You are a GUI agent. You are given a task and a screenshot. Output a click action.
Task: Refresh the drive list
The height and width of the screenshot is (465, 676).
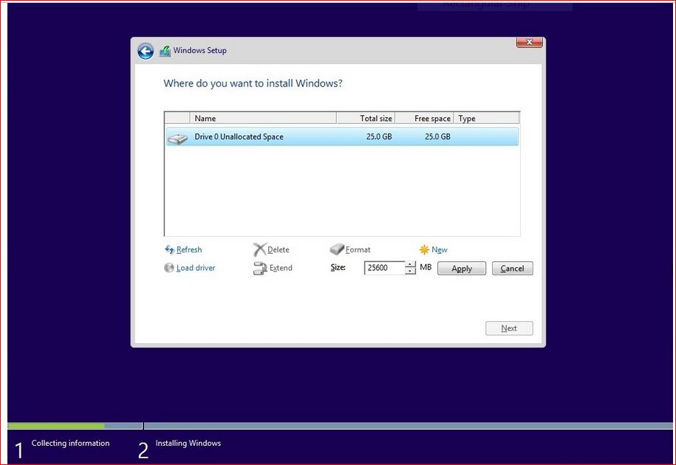tap(189, 249)
